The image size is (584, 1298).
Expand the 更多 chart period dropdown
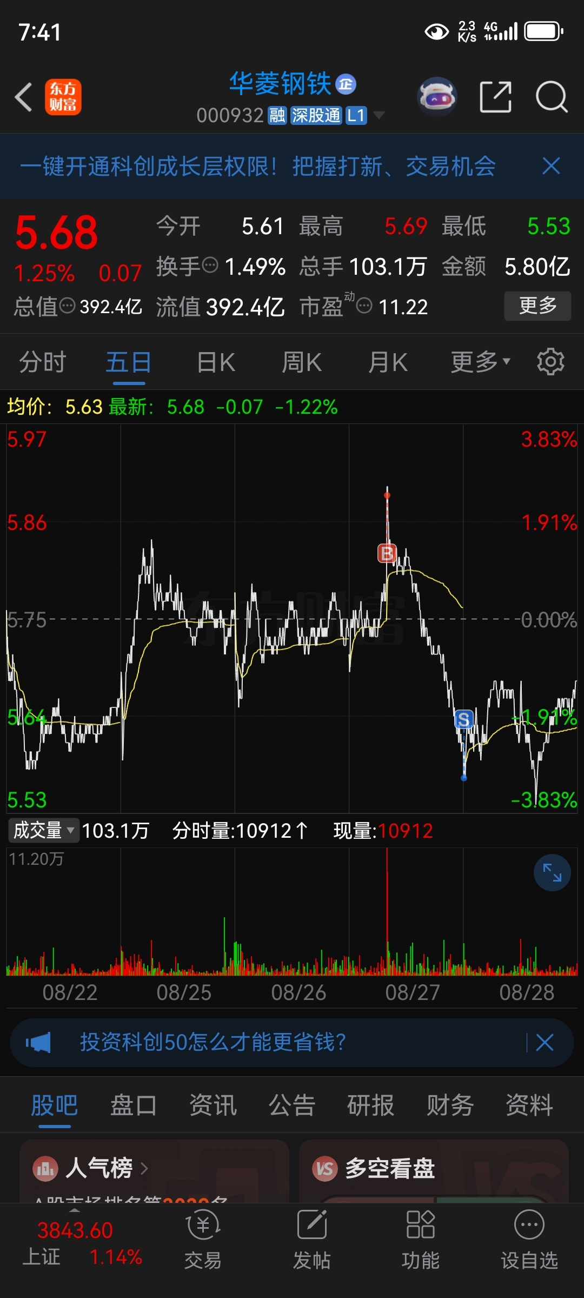[480, 362]
